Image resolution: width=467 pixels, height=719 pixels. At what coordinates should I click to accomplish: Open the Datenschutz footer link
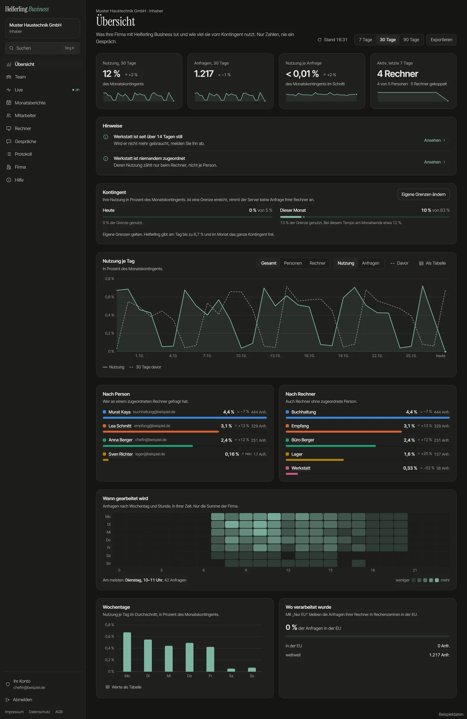(x=40, y=712)
